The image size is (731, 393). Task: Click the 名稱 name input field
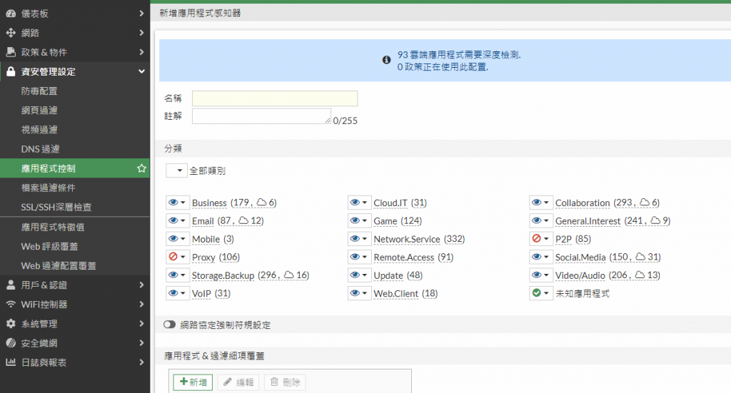275,98
